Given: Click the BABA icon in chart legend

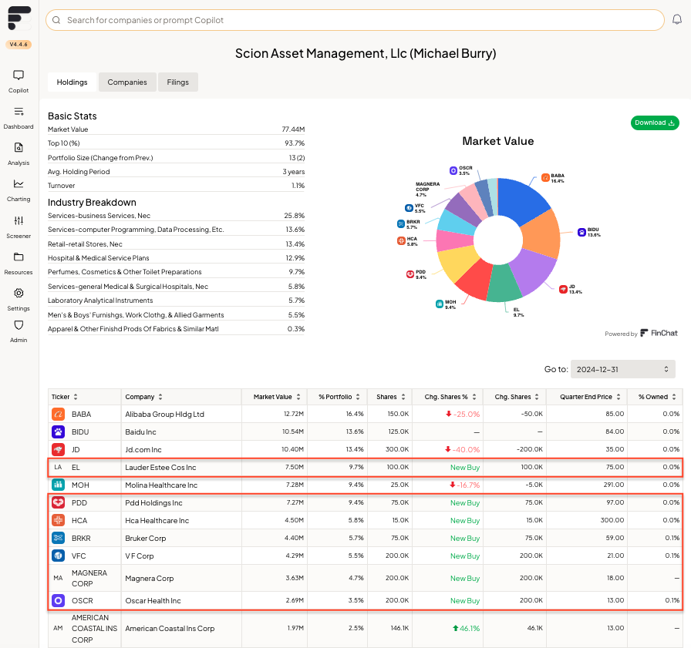Looking at the screenshot, I should [x=545, y=177].
